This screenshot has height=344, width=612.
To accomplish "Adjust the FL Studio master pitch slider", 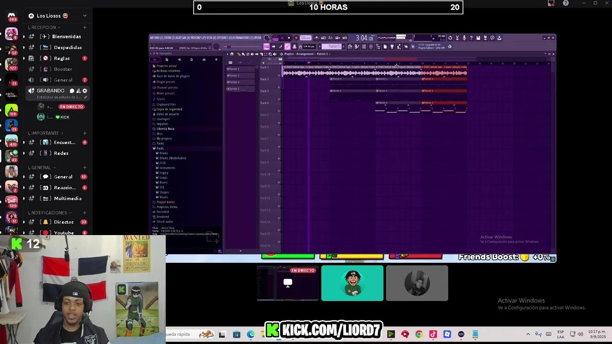I will click(x=242, y=46).
